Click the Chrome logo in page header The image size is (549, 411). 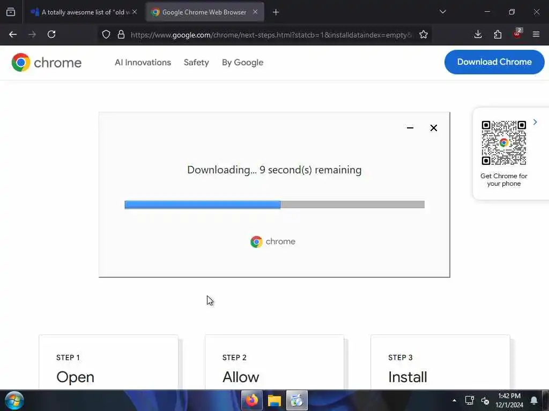click(x=47, y=63)
